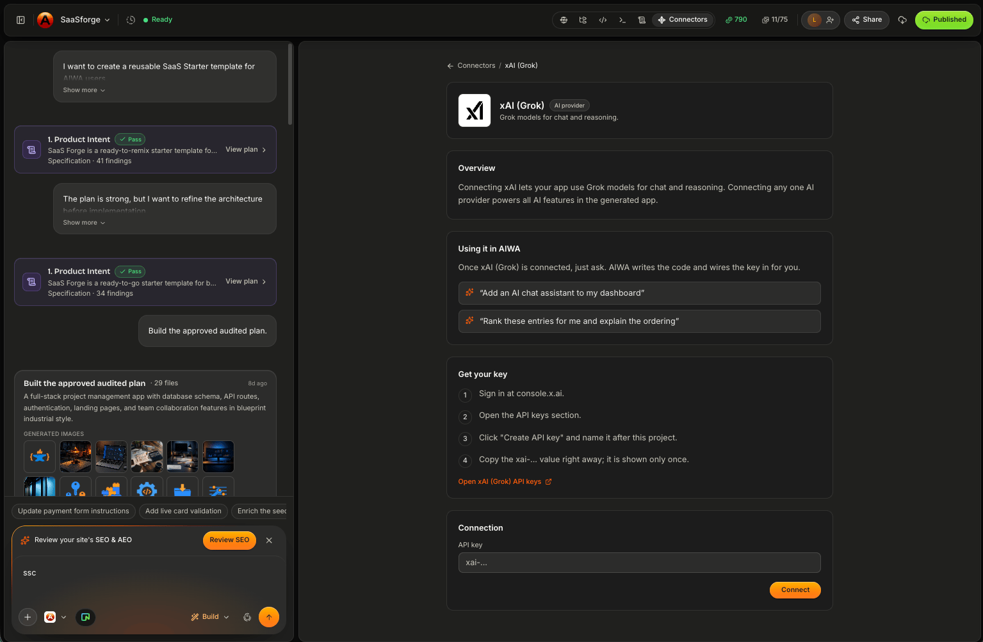This screenshot has width=983, height=642.
Task: Open the globe preview icon
Action: (x=564, y=20)
